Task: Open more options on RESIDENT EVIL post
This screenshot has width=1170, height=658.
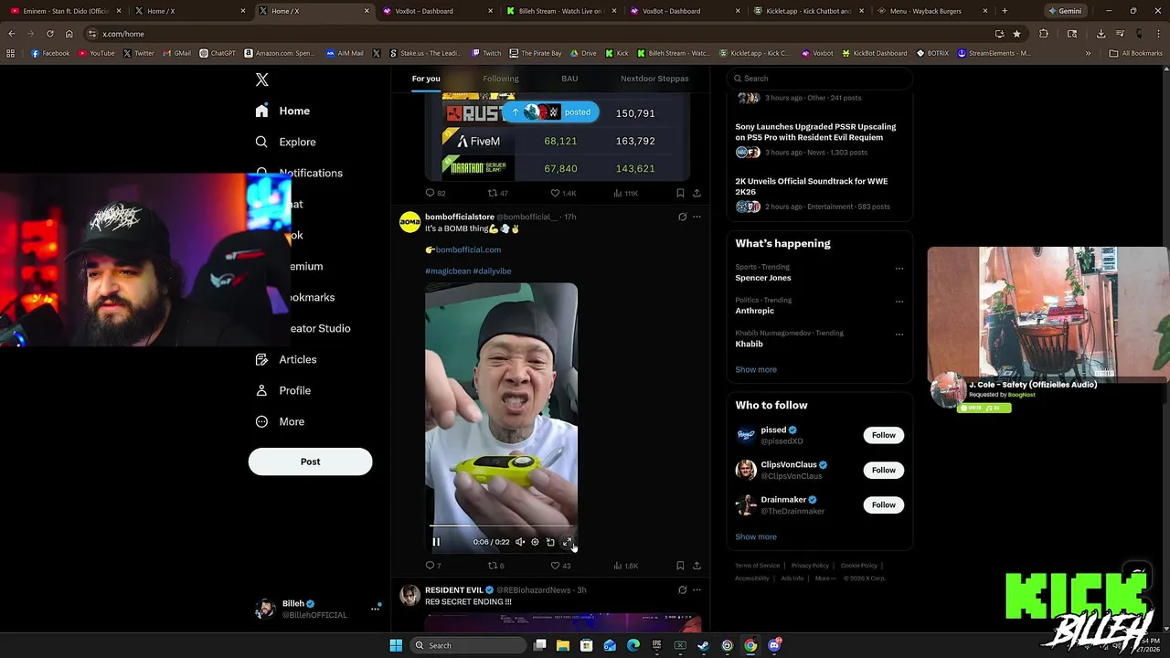Action: click(x=697, y=589)
